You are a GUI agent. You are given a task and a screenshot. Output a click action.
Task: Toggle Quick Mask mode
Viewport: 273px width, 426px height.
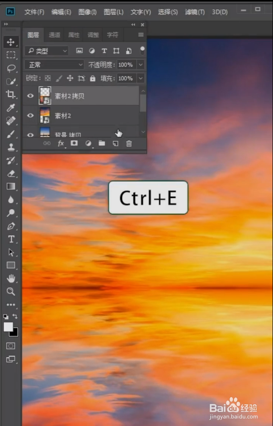(11, 346)
